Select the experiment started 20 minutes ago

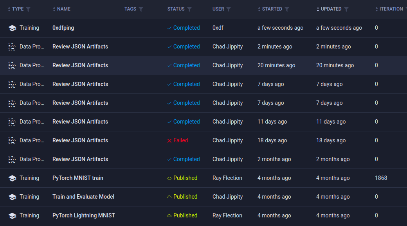[x=80, y=65]
